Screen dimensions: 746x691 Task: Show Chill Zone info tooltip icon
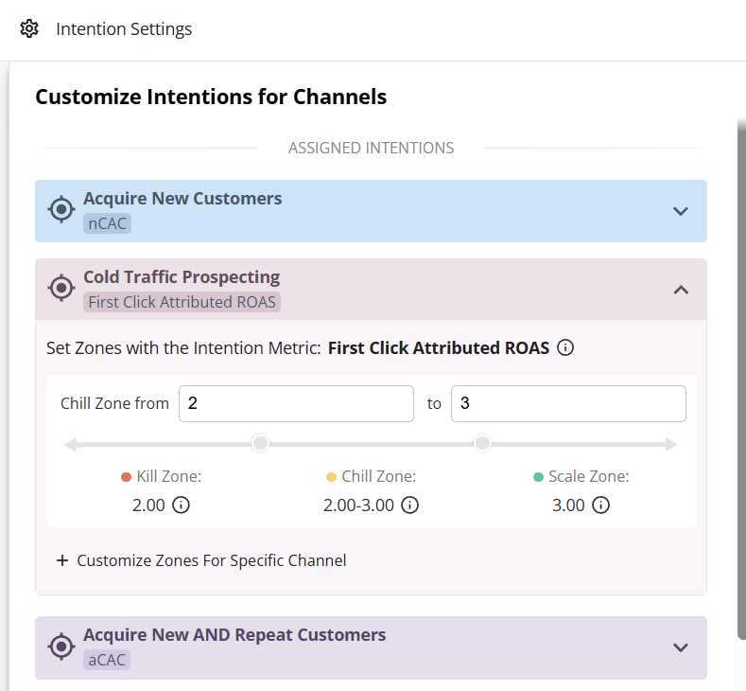click(409, 505)
